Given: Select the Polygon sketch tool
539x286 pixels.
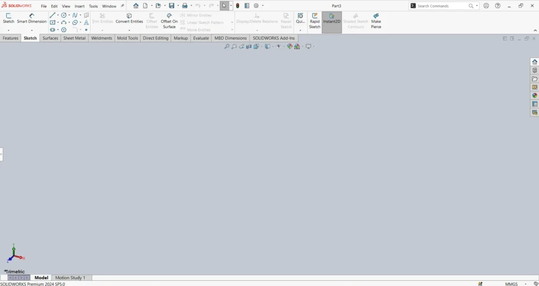Looking at the screenshot, I should [64, 30].
